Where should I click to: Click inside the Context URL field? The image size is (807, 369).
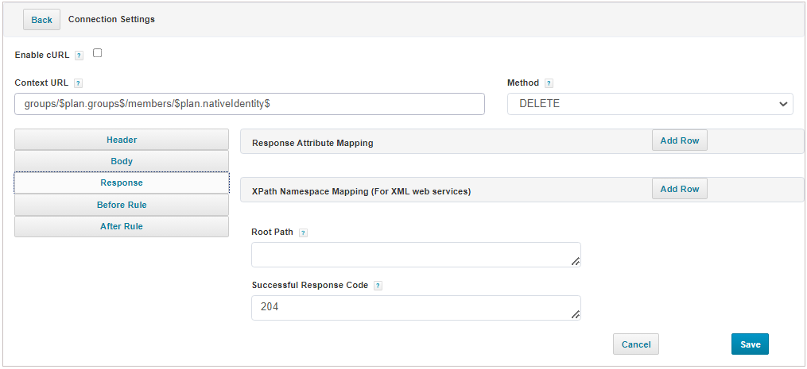249,104
